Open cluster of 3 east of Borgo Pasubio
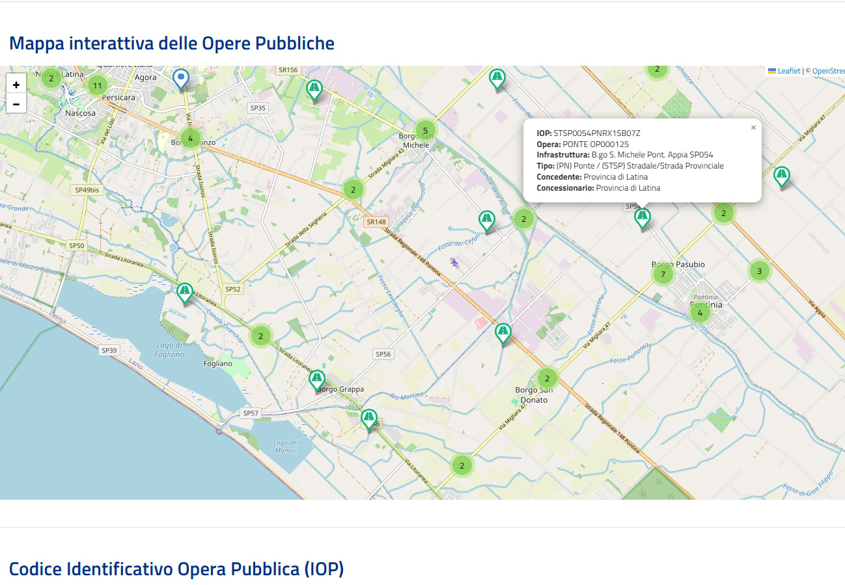 point(759,271)
